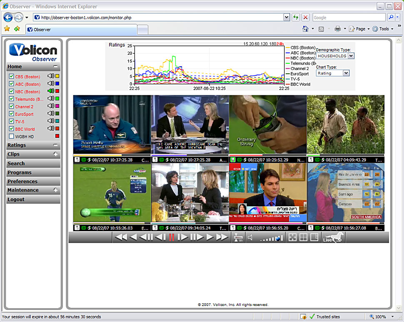This screenshot has width=404, height=322.
Task: Uncheck the CBS (Boston) channel checkbox
Action: [x=11, y=77]
